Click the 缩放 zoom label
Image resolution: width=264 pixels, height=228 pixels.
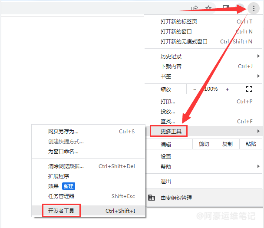(166, 89)
